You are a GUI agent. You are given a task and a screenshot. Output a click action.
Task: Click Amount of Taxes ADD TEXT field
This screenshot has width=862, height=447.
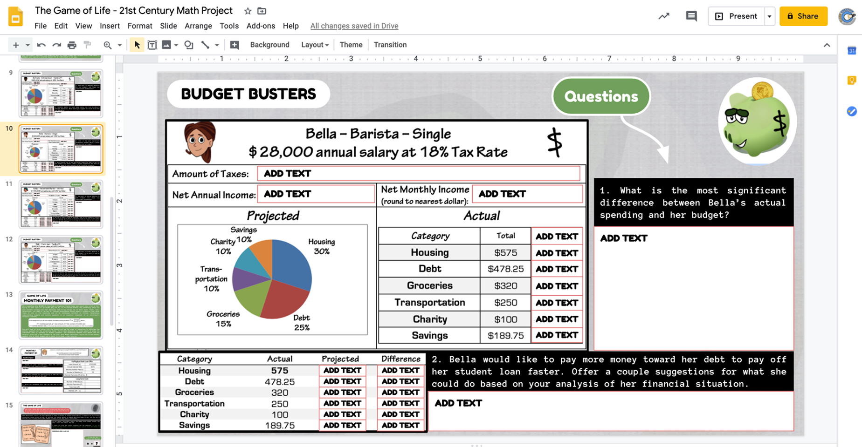(x=419, y=174)
